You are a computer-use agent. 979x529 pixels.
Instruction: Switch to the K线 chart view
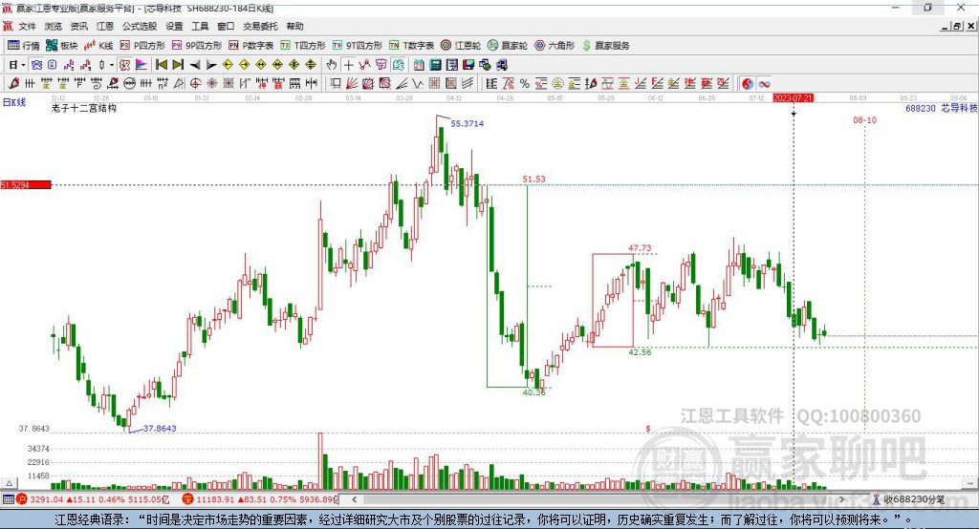(98, 46)
